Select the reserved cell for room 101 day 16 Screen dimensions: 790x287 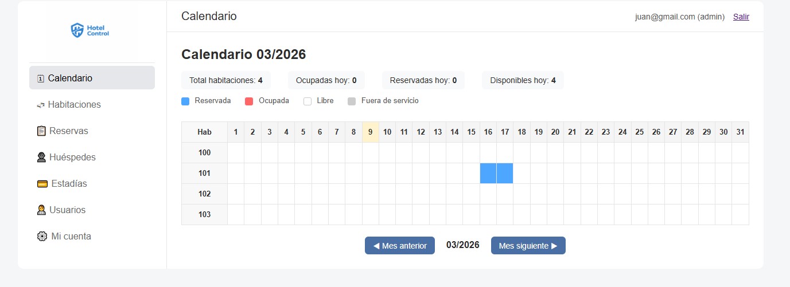(x=488, y=173)
